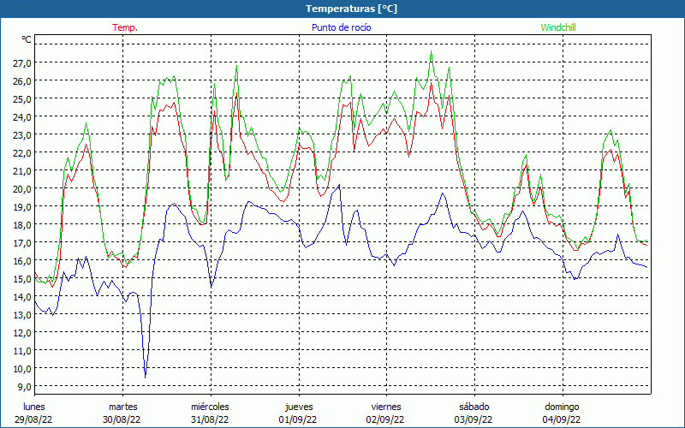The image size is (685, 428).
Task: Click the 'lunes' day label
Action: (x=34, y=407)
